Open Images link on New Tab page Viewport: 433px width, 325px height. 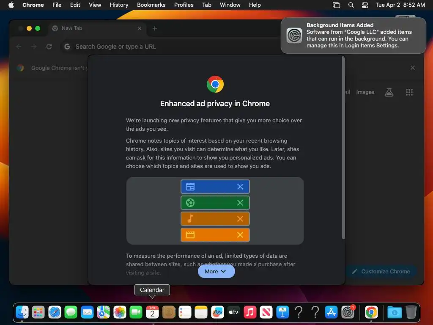coord(365,92)
